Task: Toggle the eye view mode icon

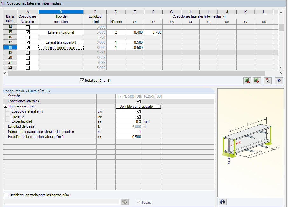Action: click(x=279, y=81)
